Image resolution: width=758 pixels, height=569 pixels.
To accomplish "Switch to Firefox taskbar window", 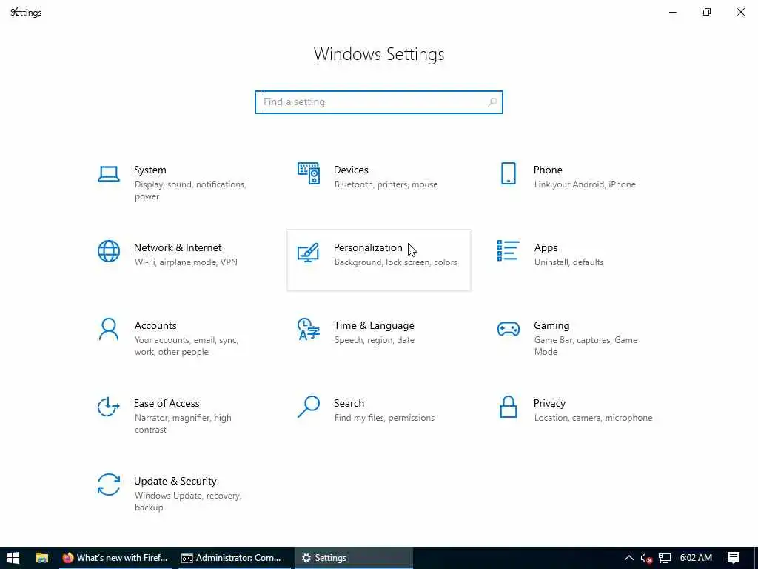I will pos(115,558).
